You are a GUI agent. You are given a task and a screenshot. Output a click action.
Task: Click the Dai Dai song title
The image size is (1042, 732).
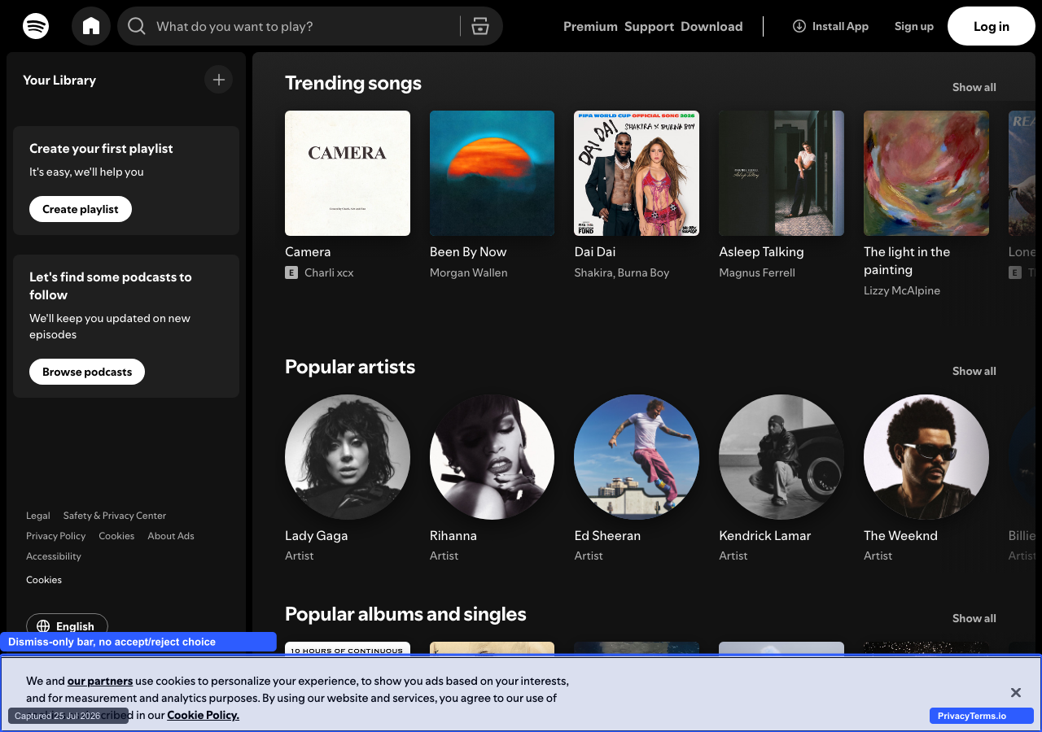[595, 252]
